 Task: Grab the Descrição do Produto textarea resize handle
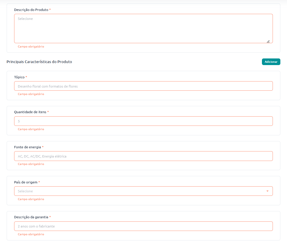pyautogui.click(x=268, y=41)
